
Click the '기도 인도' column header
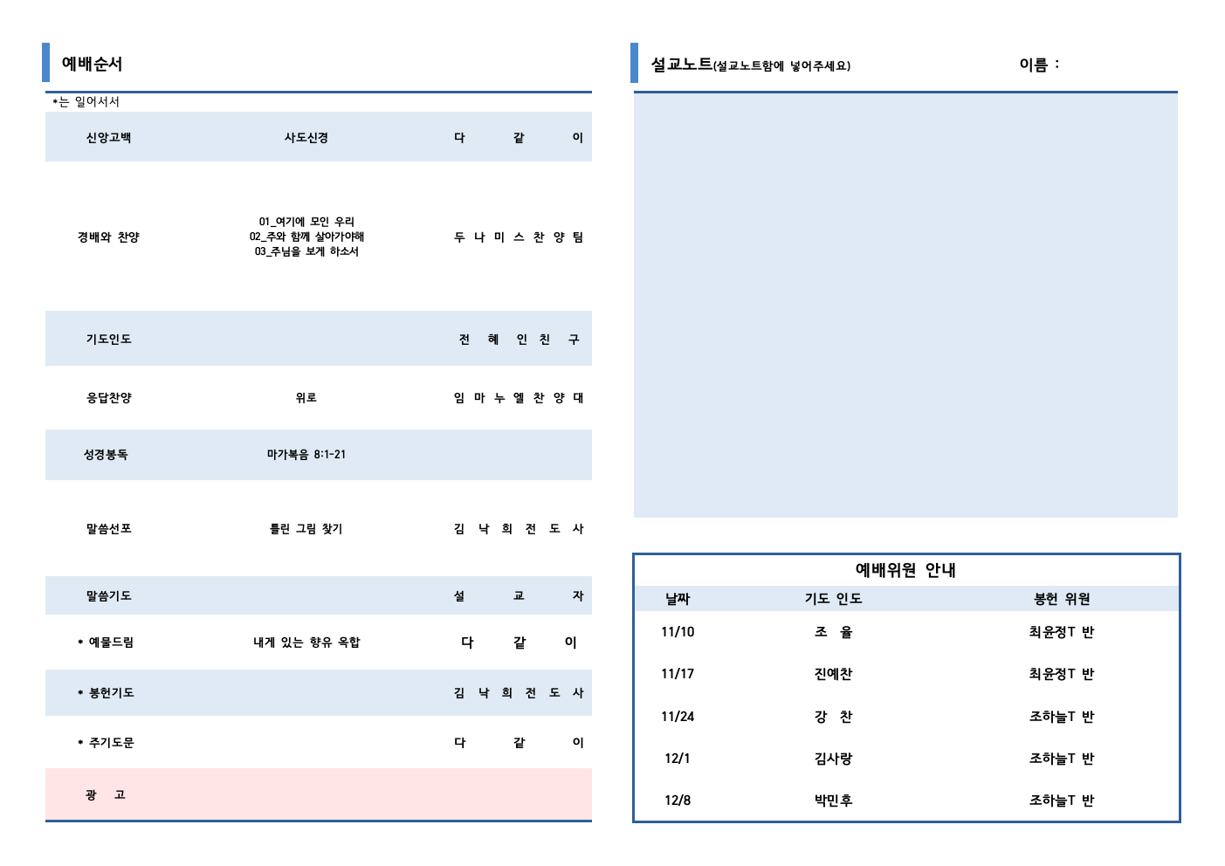pos(833,598)
